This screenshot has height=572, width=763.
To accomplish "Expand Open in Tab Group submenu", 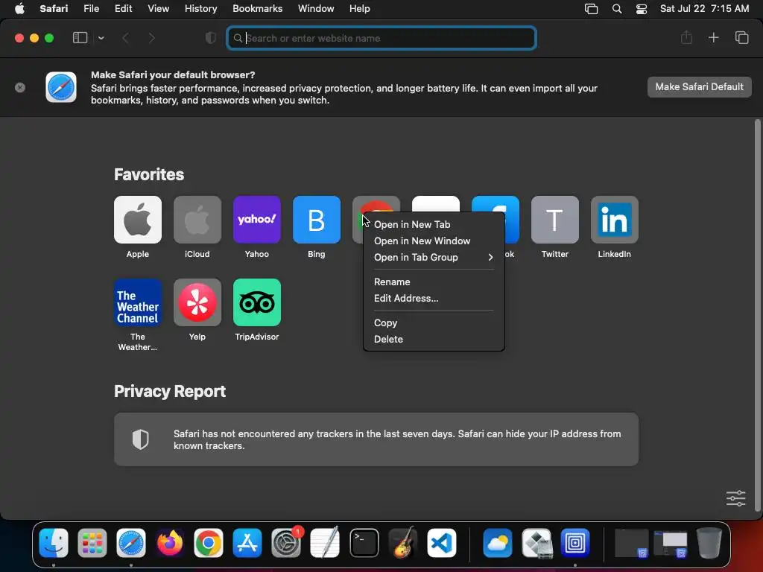I will [434, 257].
